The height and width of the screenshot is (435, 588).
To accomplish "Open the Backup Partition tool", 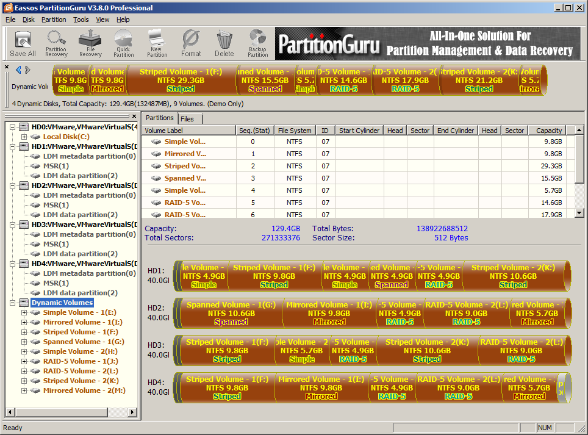I will pos(257,44).
